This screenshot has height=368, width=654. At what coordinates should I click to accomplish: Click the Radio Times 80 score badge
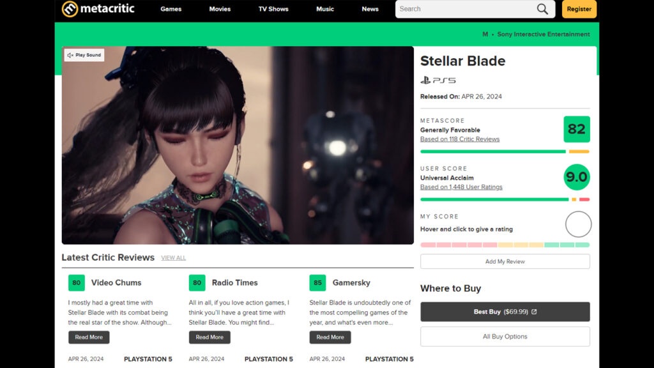(x=197, y=282)
